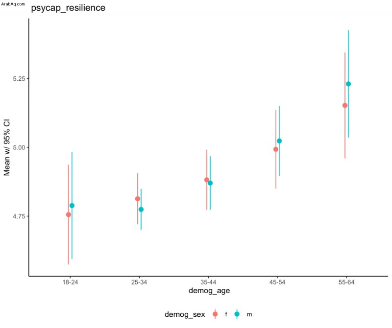Click the teal 'm' legend swatch

(x=237, y=314)
